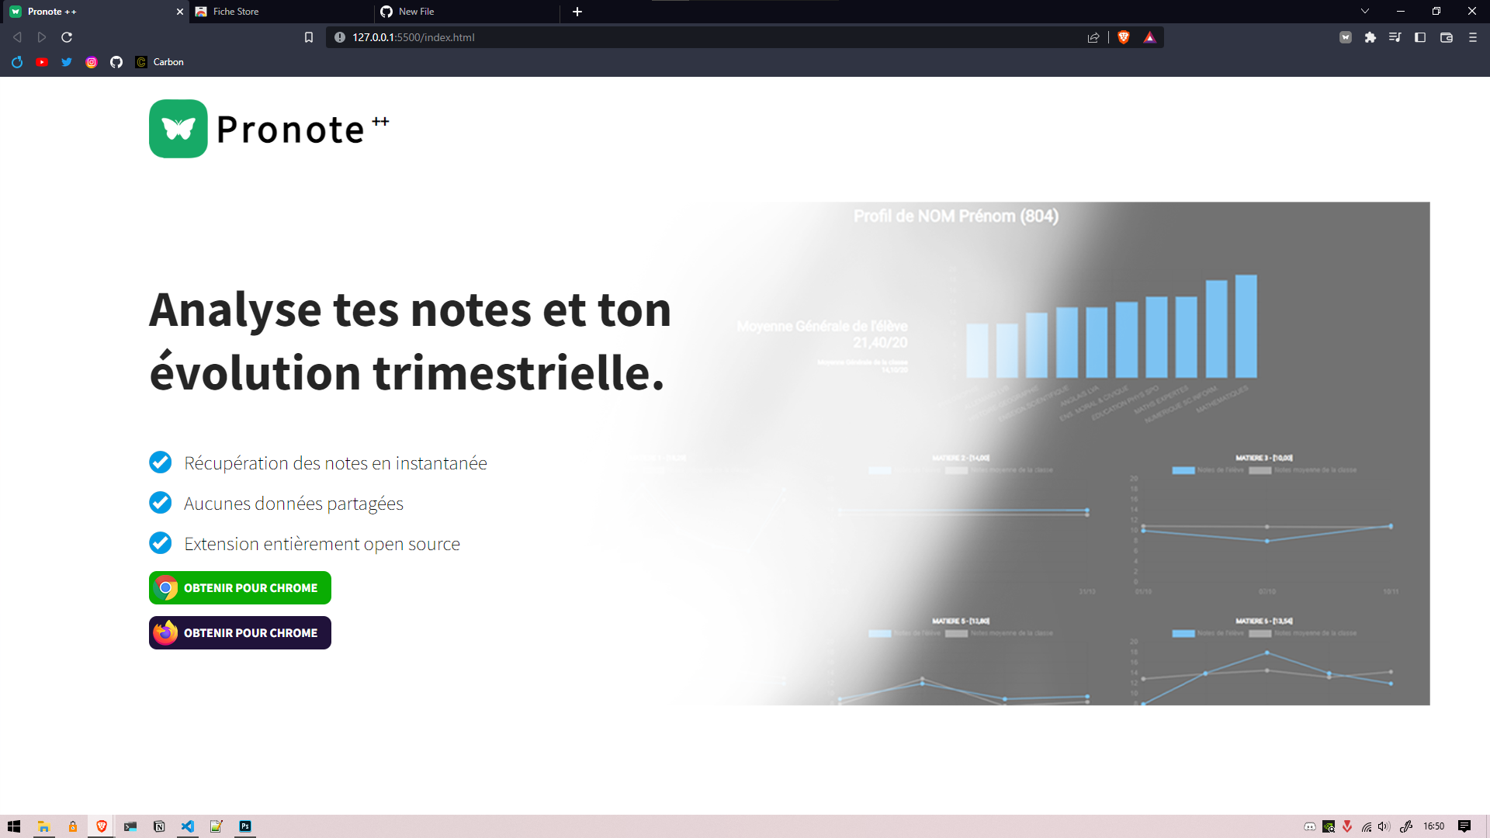Open the GitHub bookmark

click(116, 62)
